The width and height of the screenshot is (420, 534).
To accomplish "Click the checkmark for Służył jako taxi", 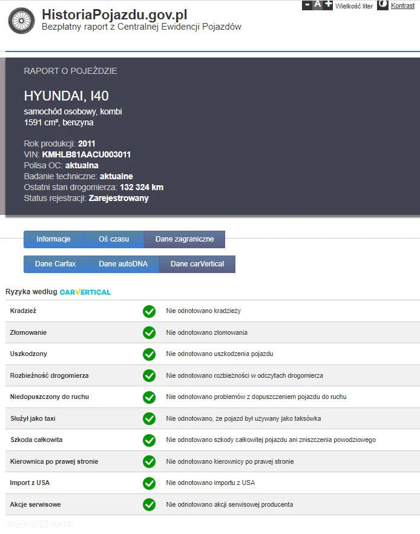I will pos(149,418).
